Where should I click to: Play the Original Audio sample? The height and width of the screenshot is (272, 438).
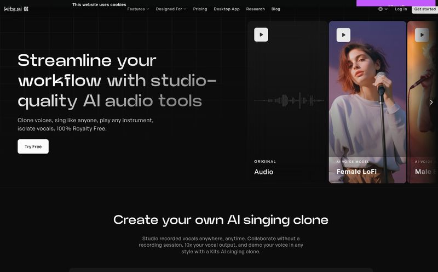(261, 35)
